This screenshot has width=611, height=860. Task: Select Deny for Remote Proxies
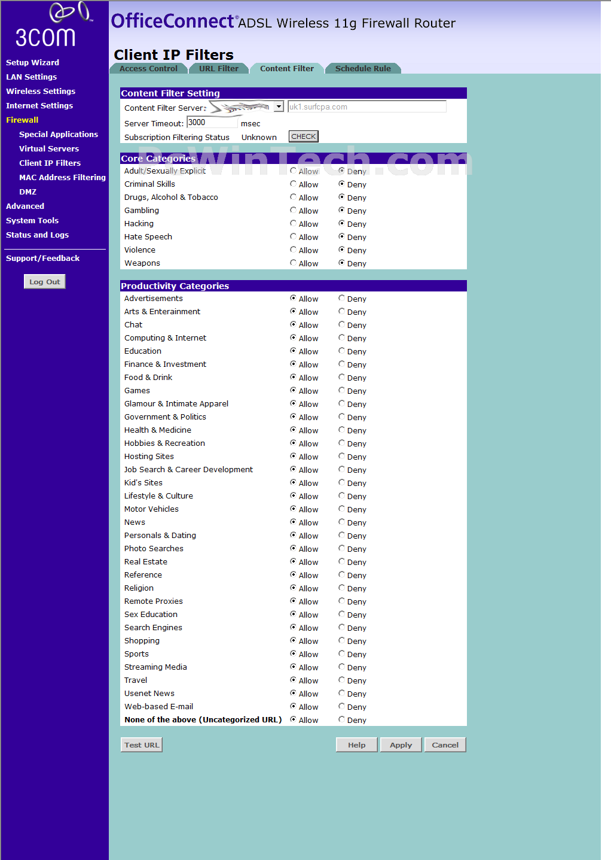pos(341,601)
